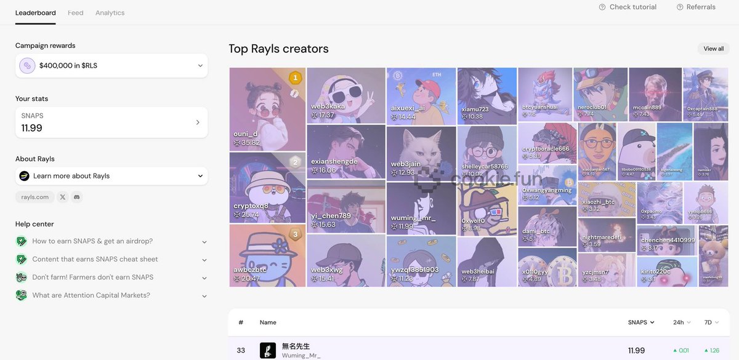The height and width of the screenshot is (360, 739).
Task: Click the gold rank 1 badge
Action: (296, 78)
